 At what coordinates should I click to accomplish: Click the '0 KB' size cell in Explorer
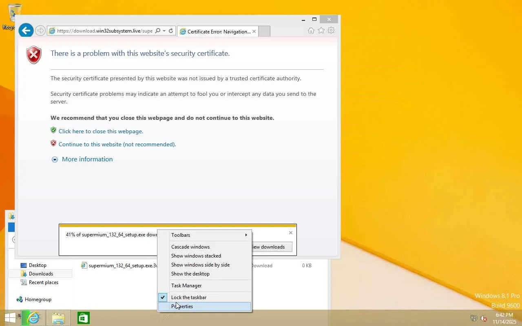(307, 266)
